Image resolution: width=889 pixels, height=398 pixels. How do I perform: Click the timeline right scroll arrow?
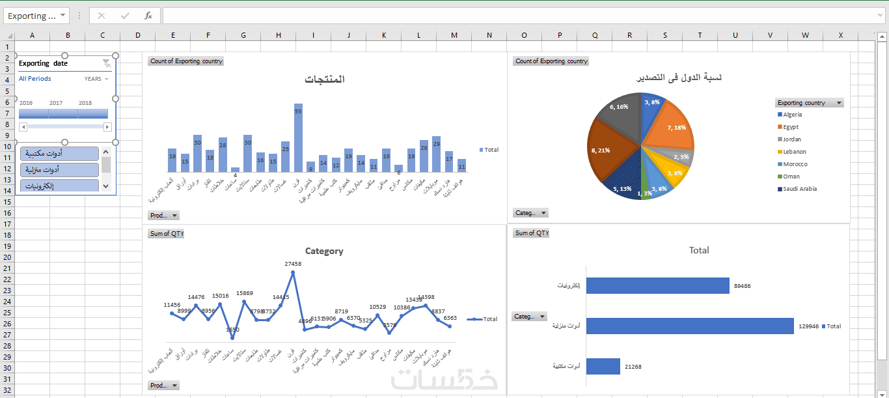(x=107, y=127)
